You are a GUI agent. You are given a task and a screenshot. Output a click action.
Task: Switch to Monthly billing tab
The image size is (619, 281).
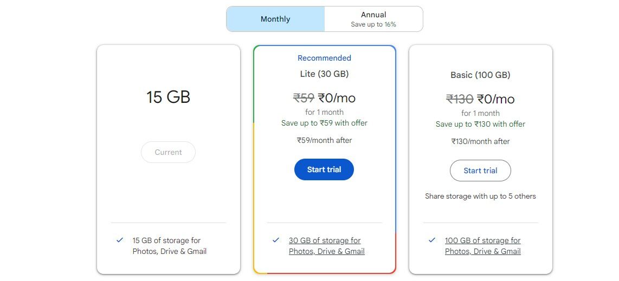coord(275,19)
